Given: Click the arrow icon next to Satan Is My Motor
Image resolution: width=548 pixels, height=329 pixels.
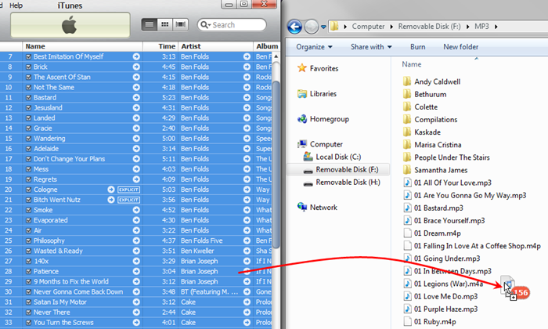Looking at the screenshot, I should point(136,302).
